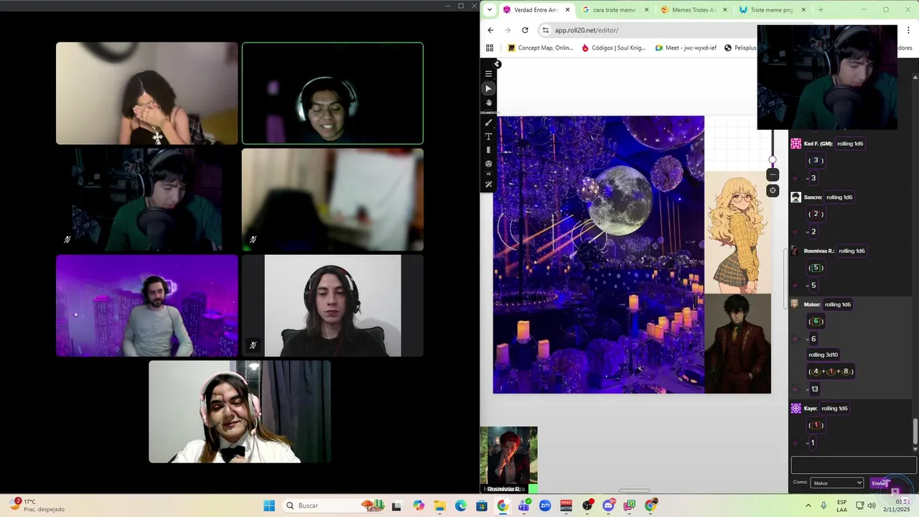The height and width of the screenshot is (517, 919).
Task: Click the long-haired person in chair tile
Action: click(x=332, y=305)
